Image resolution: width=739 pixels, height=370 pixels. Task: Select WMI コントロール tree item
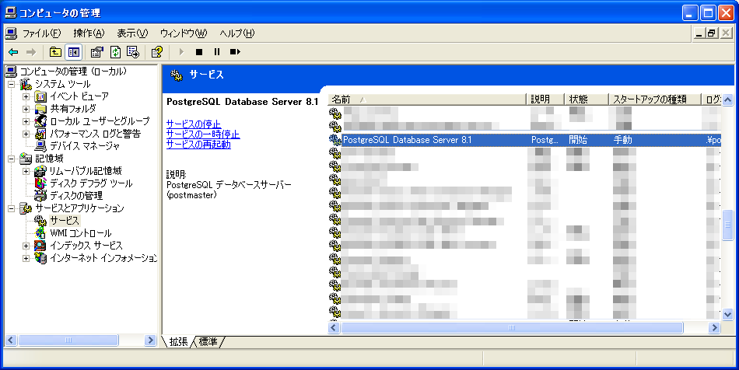coord(81,233)
